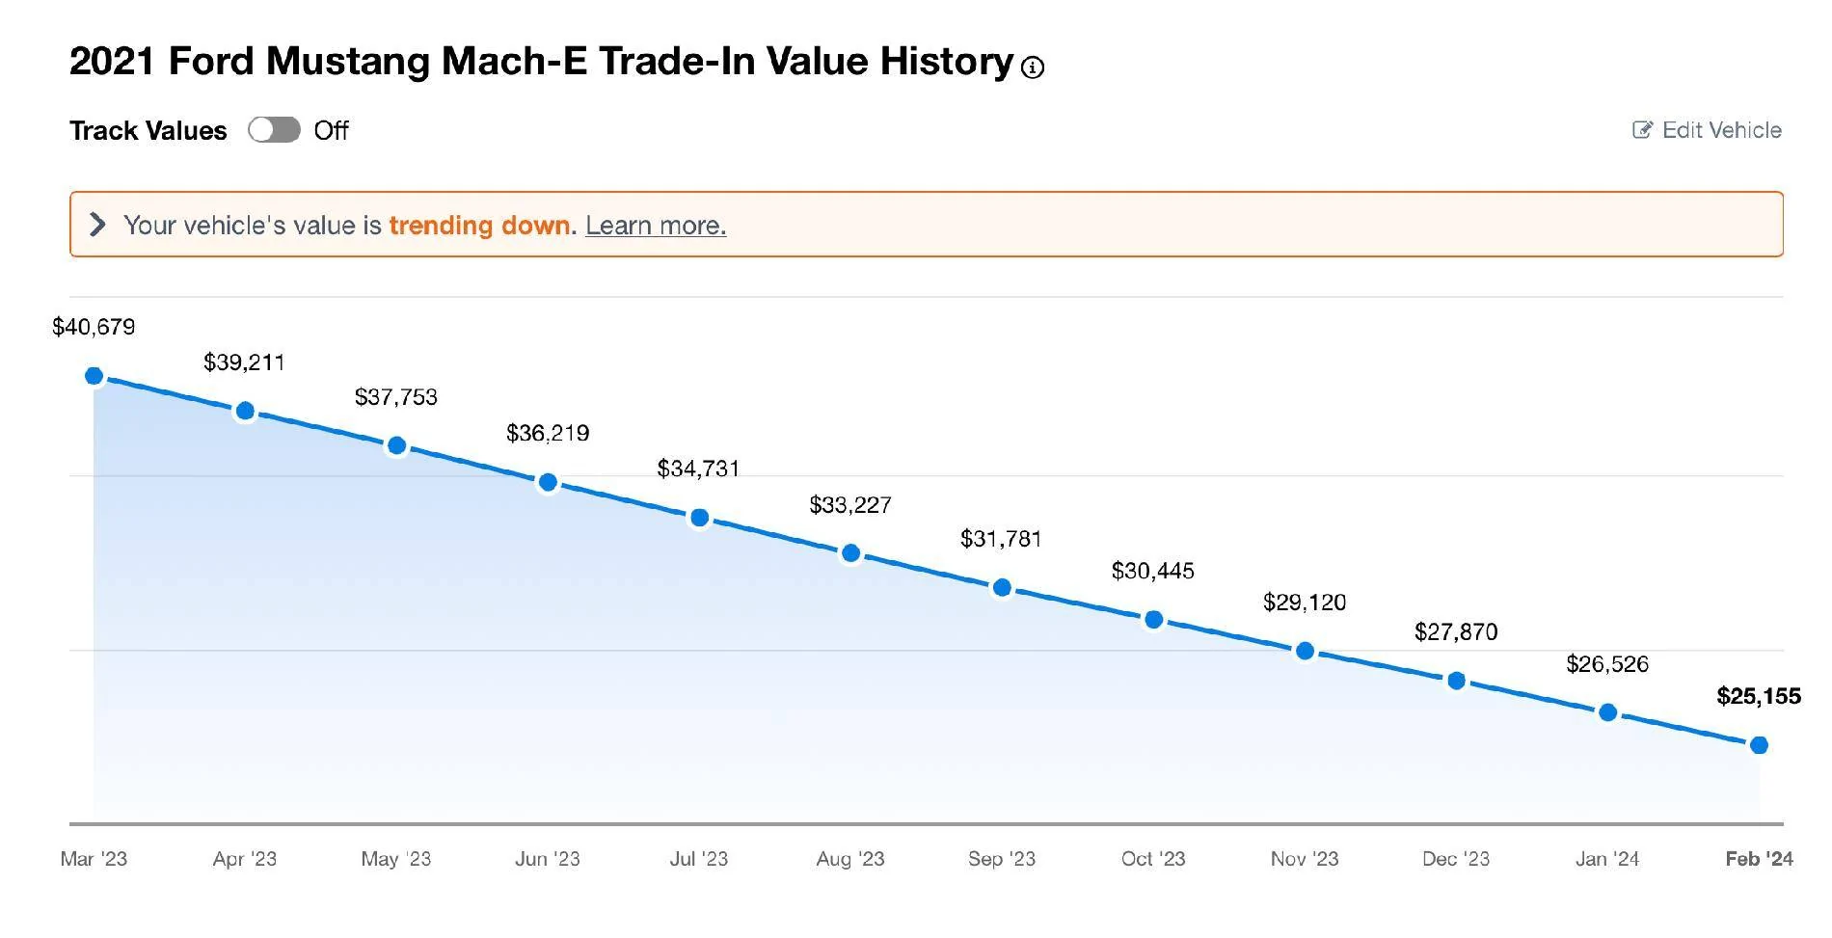Screen dimensions: 1832x938
Task: Click the May '23 data point dot
Action: 396,446
